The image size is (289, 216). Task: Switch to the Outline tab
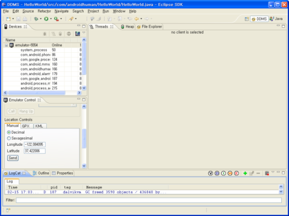pyautogui.click(x=41, y=173)
